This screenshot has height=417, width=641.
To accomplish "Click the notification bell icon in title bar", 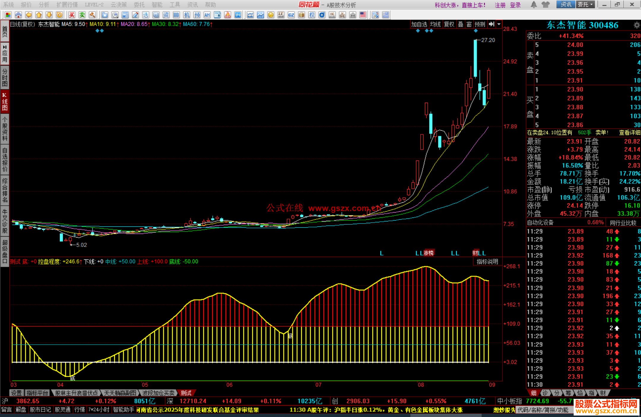I will [x=534, y=4].
